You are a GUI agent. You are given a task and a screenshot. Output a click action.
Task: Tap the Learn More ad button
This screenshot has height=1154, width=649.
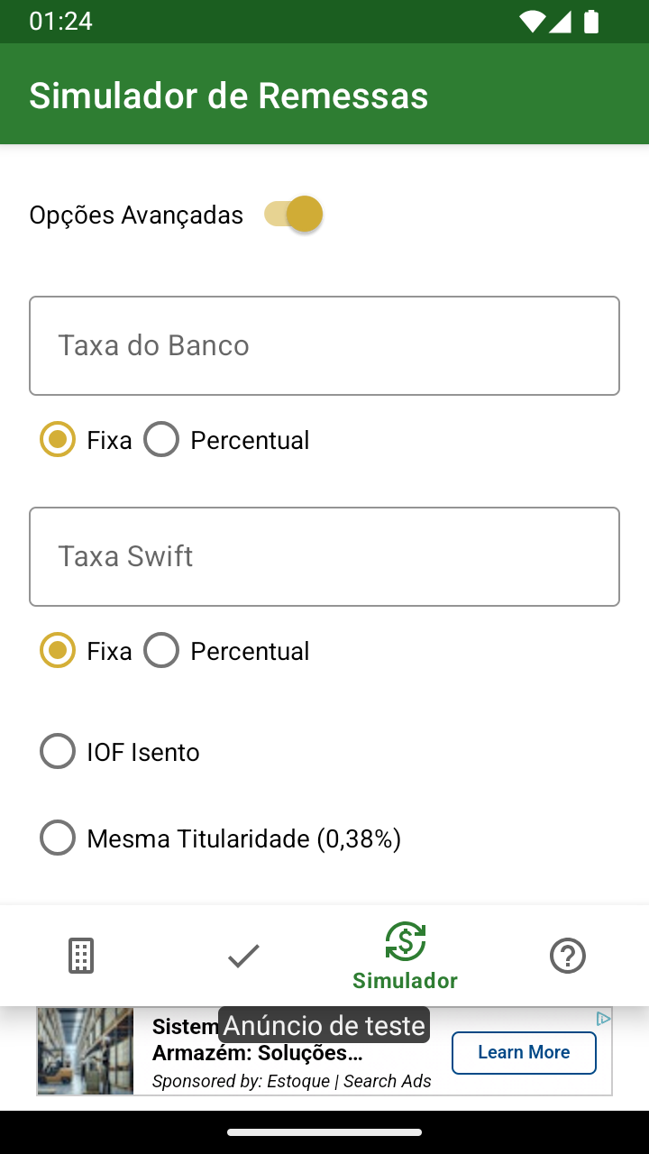tap(524, 1052)
